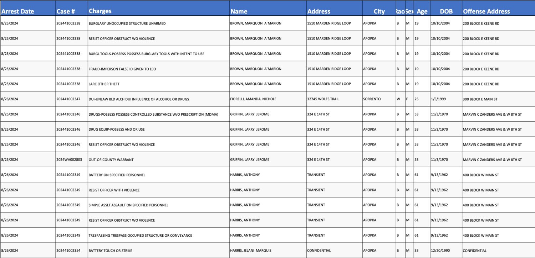Select the DOB column header
The width and height of the screenshot is (535, 258).
click(446, 8)
